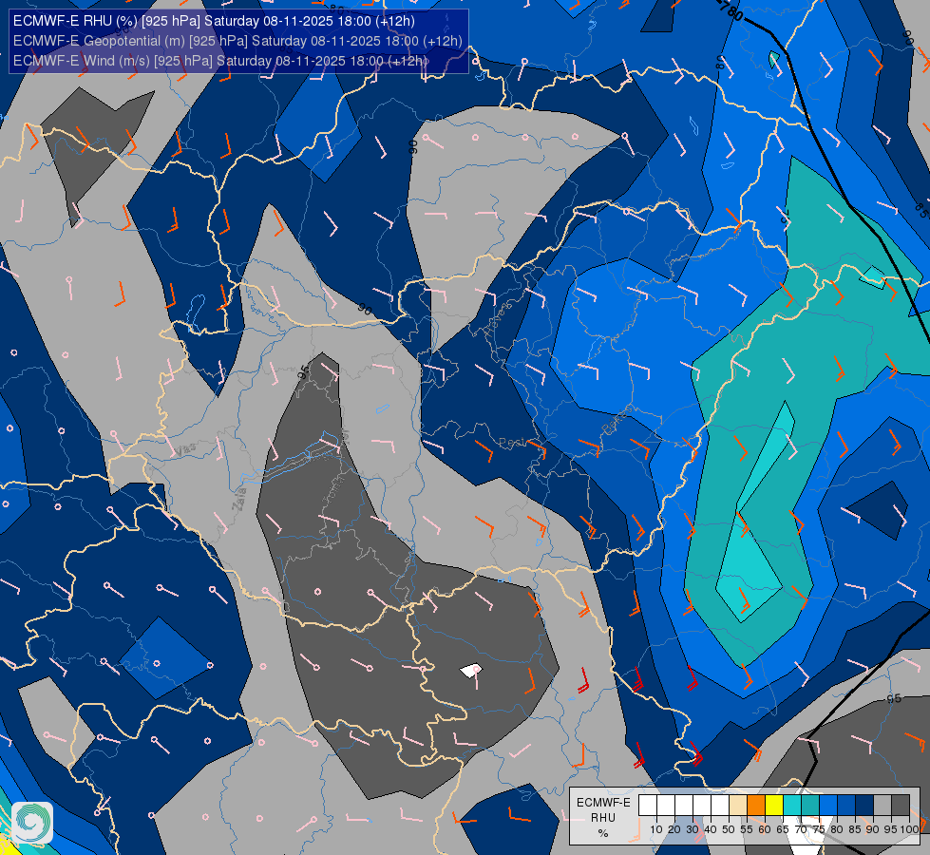This screenshot has width=930, height=855.
Task: Select the ECMWF-E Geopotential (m) layer title line
Action: point(237,41)
